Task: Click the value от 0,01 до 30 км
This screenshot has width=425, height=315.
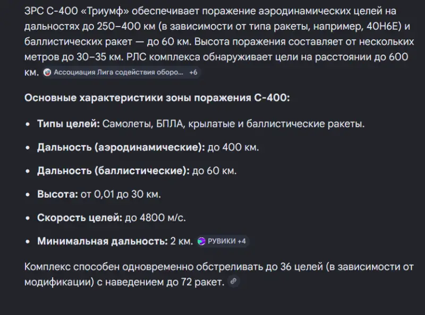Action: 120,194
